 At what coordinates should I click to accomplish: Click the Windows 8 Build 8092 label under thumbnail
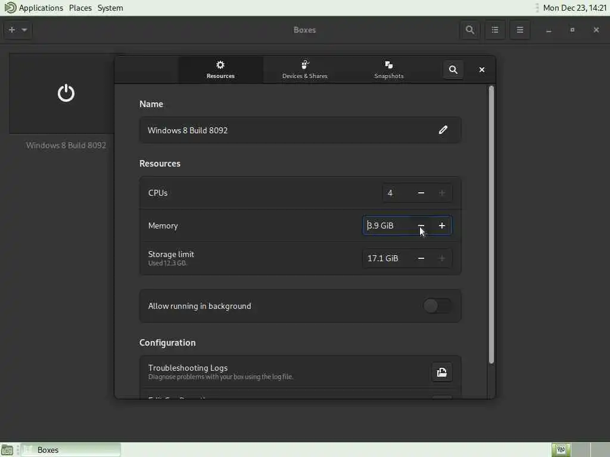(x=66, y=145)
